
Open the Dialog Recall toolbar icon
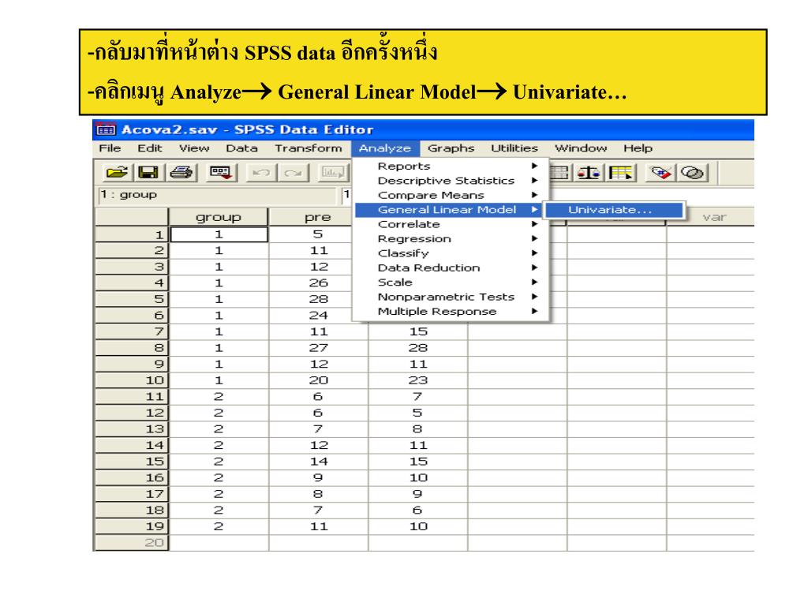[x=221, y=173]
